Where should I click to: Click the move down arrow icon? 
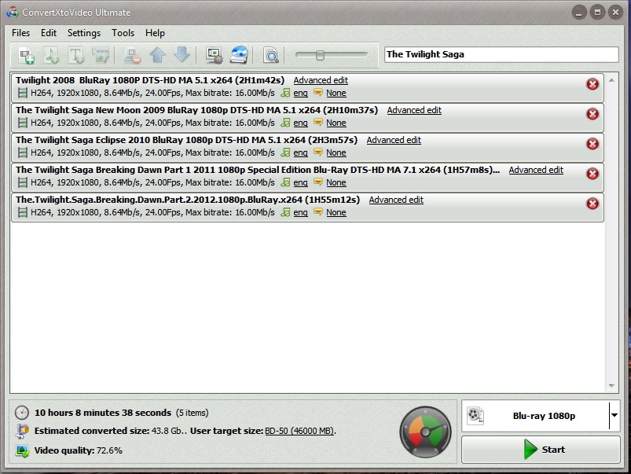[182, 55]
